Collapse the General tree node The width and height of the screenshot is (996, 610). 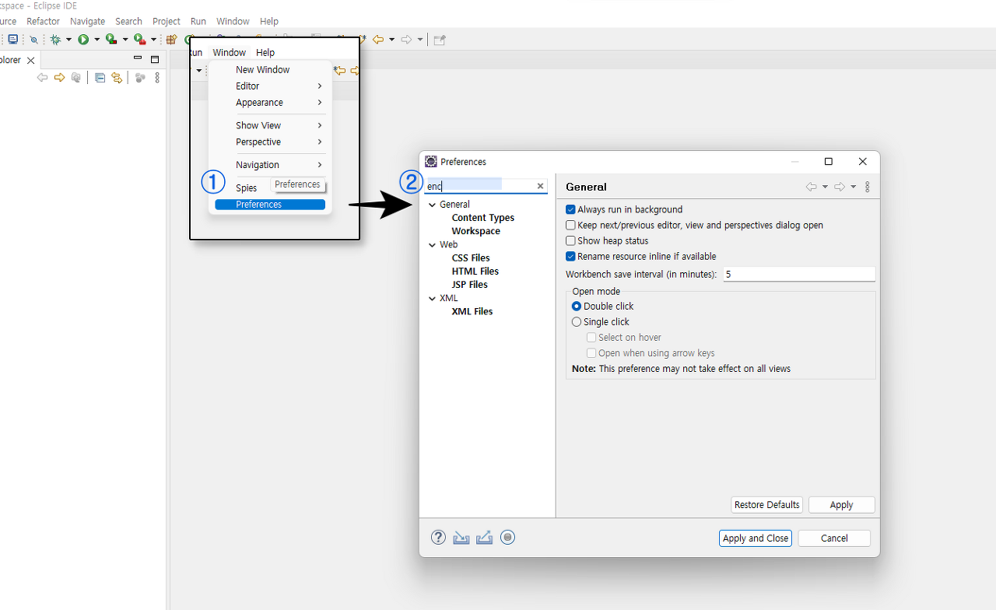433,205
